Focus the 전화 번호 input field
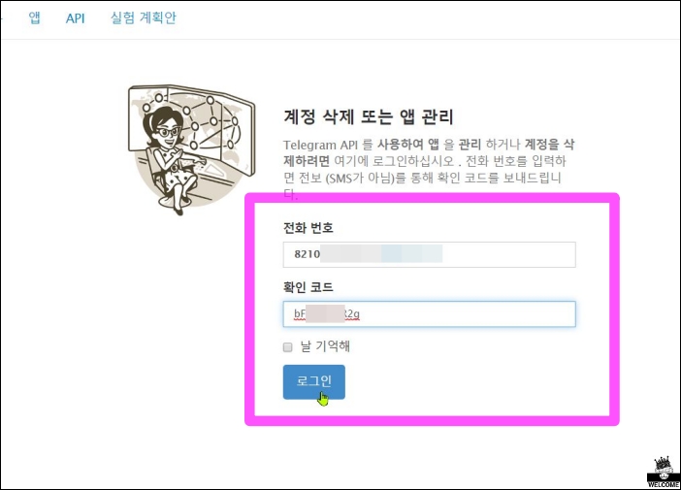Screen dimensions: 681x490 point(429,254)
